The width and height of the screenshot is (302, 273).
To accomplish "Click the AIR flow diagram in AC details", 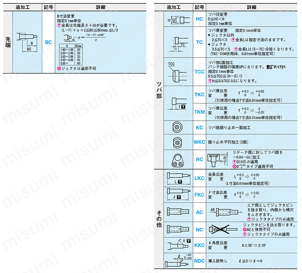I will click(x=226, y=212).
